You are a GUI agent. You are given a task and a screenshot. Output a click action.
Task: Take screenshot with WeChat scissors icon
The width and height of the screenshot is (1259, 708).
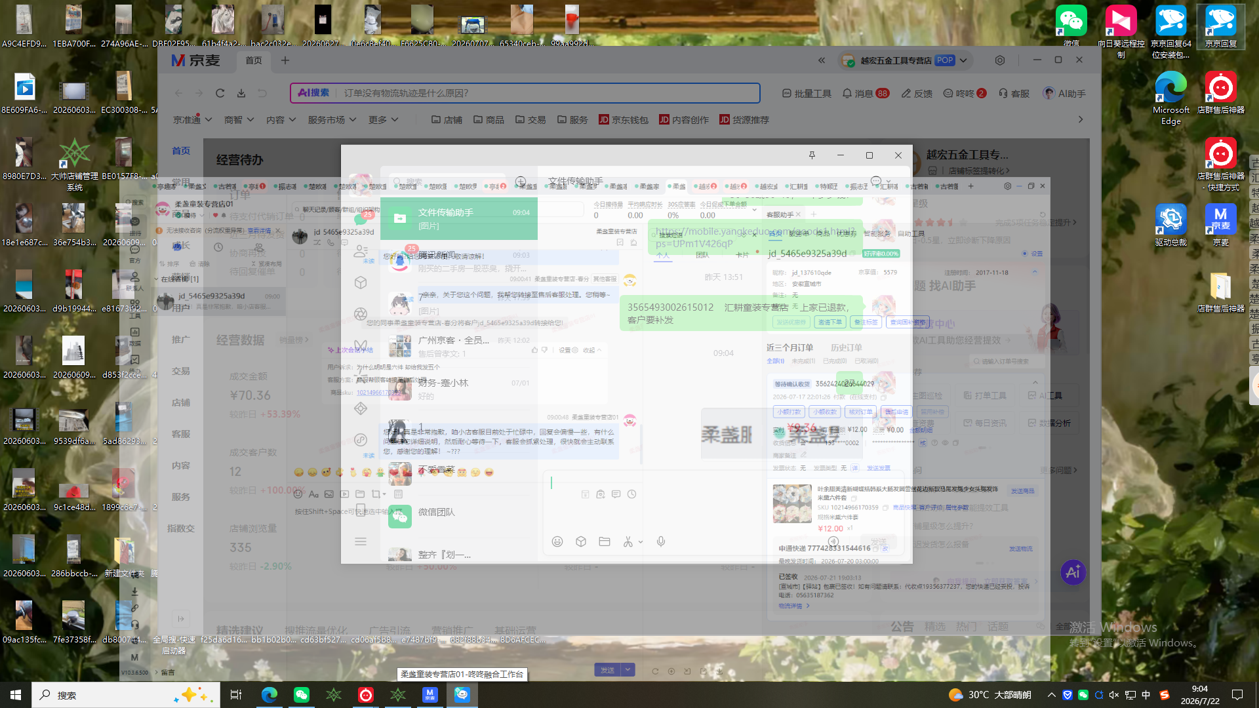[x=628, y=541]
